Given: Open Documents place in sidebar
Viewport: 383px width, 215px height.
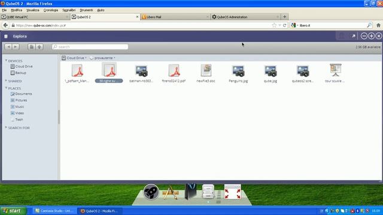Looking at the screenshot, I should coord(22,94).
